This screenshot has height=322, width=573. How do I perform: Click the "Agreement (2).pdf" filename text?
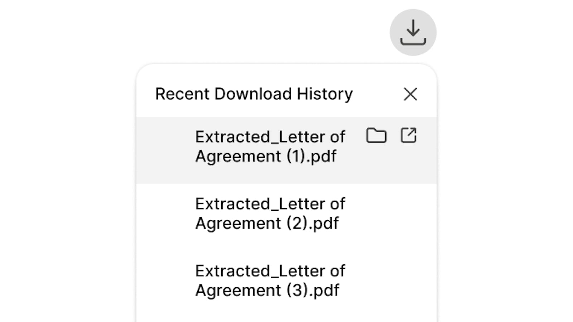(x=267, y=223)
